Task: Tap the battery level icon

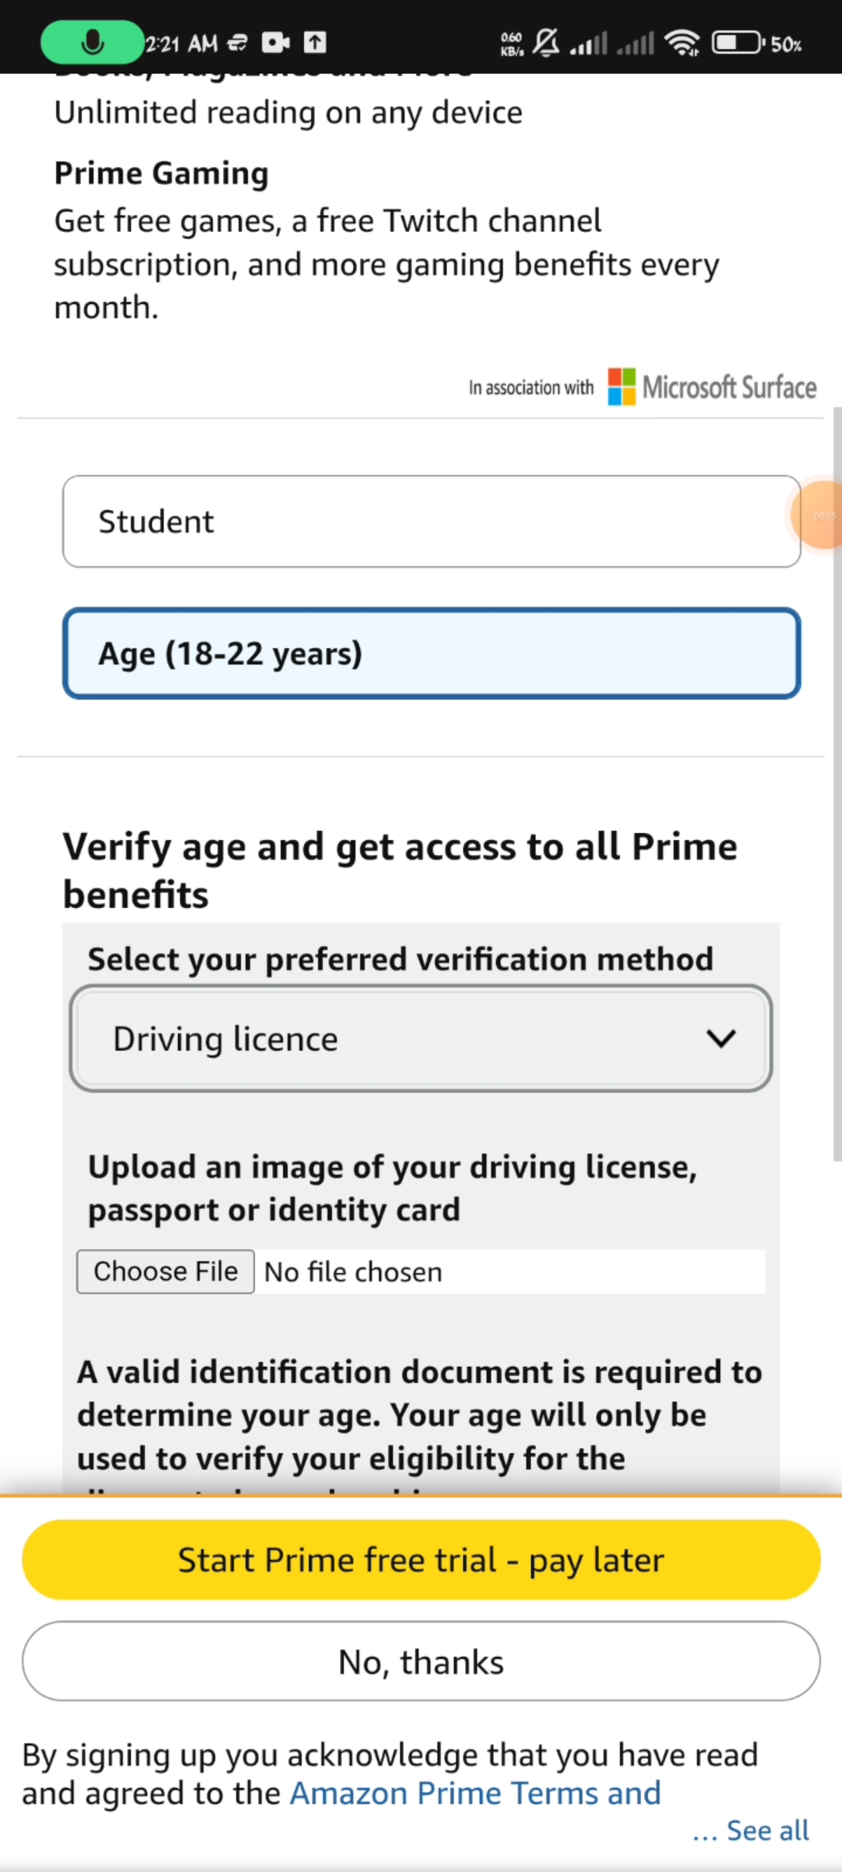Action: [738, 42]
